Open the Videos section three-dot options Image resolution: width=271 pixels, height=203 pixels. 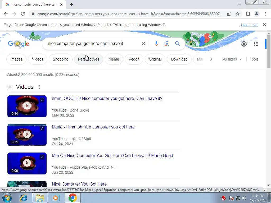point(40,87)
